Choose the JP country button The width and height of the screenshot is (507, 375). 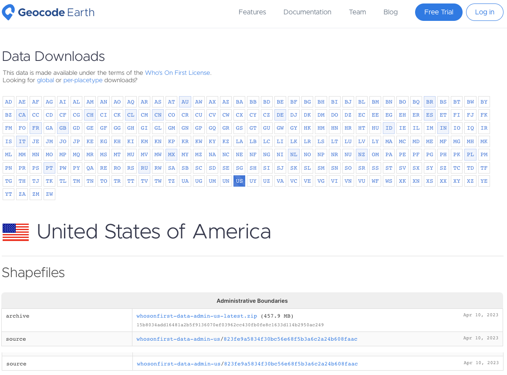76,141
